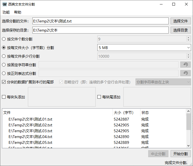Click the save directory path field
The image size is (193, 166).
pyautogui.click(x=100, y=30)
